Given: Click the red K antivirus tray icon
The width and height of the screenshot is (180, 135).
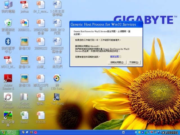Looking at the screenshot, I should point(152,132).
